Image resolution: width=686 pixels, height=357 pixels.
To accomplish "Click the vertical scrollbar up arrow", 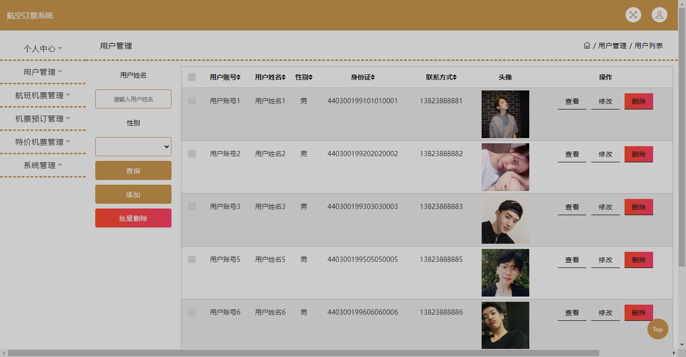I will (x=682, y=3).
